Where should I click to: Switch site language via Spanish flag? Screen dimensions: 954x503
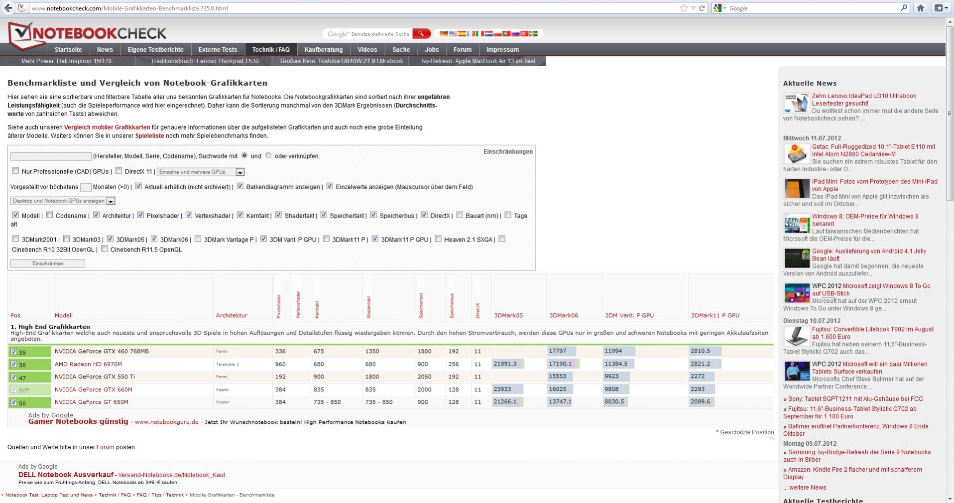click(x=462, y=33)
